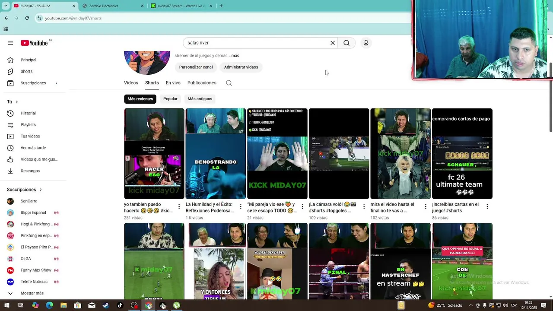Switch to the Videos channel tab
This screenshot has width=553, height=311.
click(x=131, y=83)
